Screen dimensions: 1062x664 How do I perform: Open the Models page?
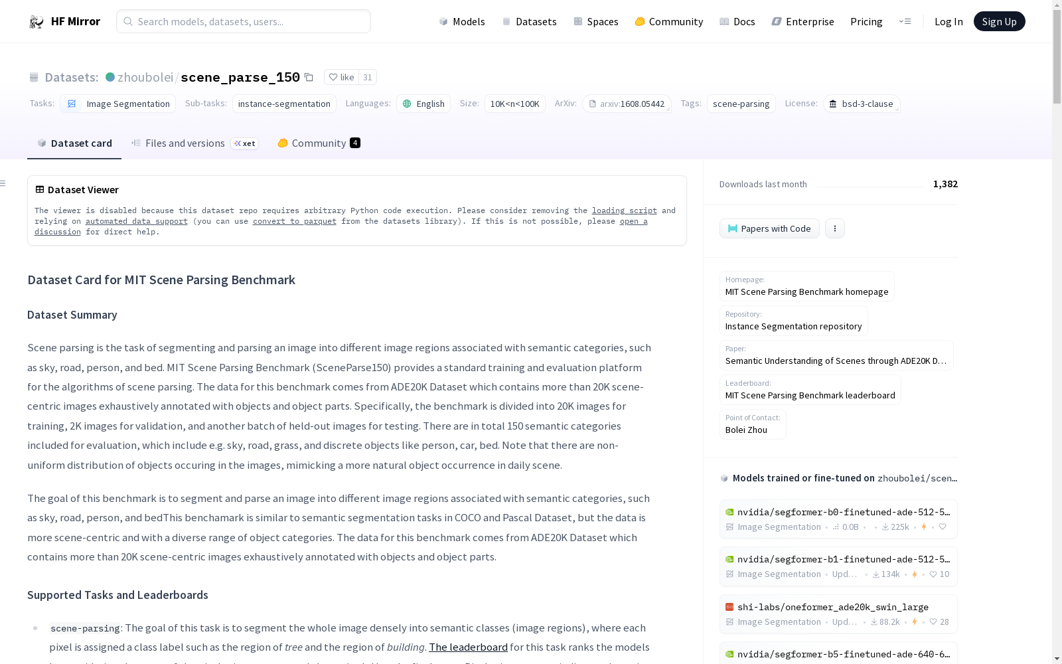[462, 21]
